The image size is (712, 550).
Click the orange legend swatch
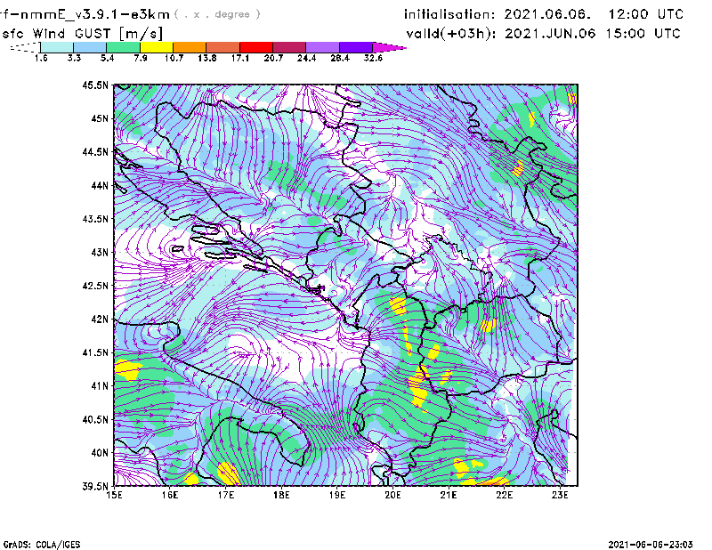point(190,47)
